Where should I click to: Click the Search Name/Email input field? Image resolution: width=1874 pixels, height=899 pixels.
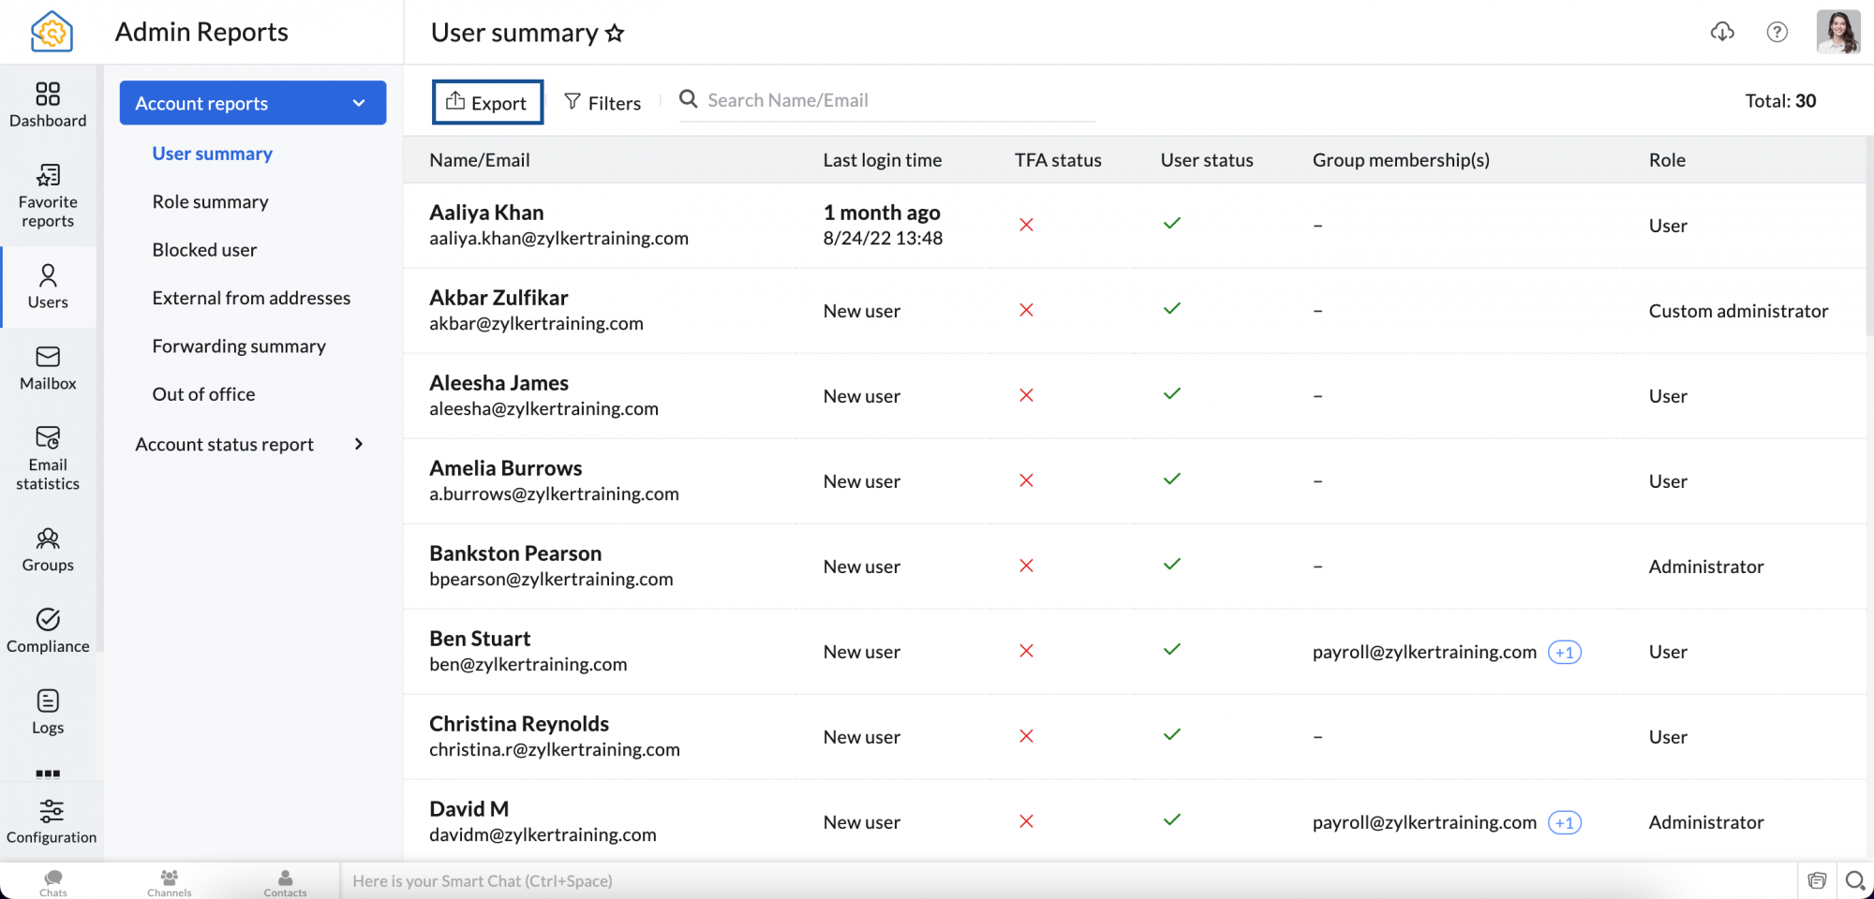click(885, 100)
